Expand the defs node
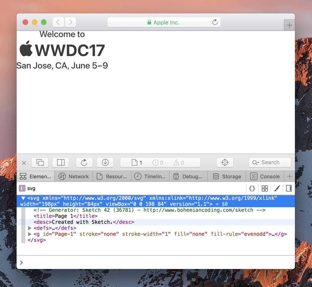Screen dimensions: 312x287 [30, 228]
